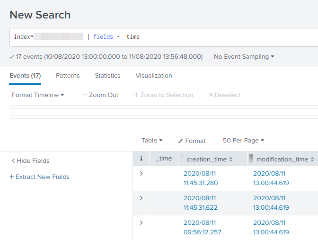Viewport: 318px width, 240px height.
Task: Open the Table display mode dropdown
Action: (x=152, y=141)
